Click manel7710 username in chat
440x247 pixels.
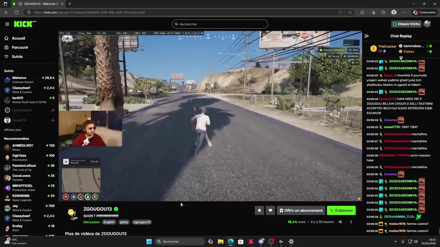click(392, 127)
